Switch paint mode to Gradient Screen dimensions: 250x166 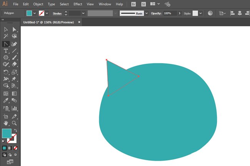pyautogui.click(x=10, y=148)
